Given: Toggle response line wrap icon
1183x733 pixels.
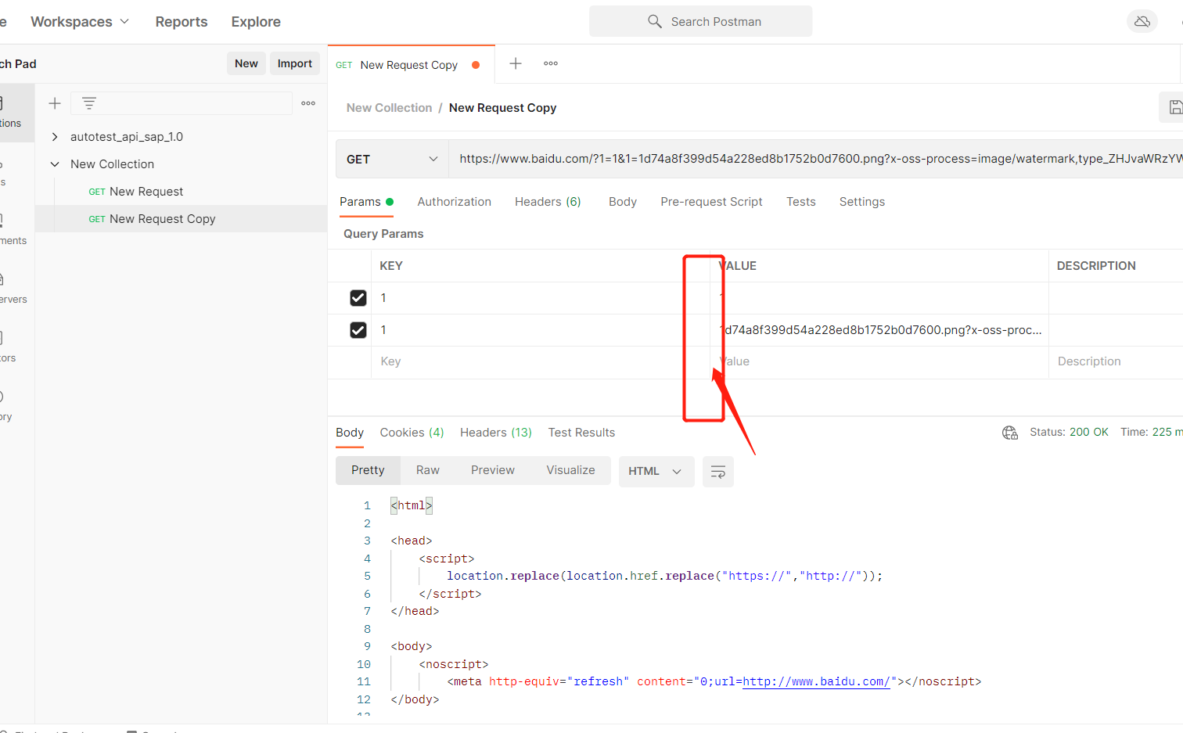Looking at the screenshot, I should 718,471.
